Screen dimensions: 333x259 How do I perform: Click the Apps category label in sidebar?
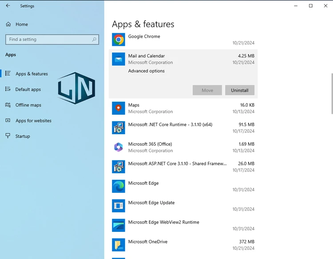point(11,55)
